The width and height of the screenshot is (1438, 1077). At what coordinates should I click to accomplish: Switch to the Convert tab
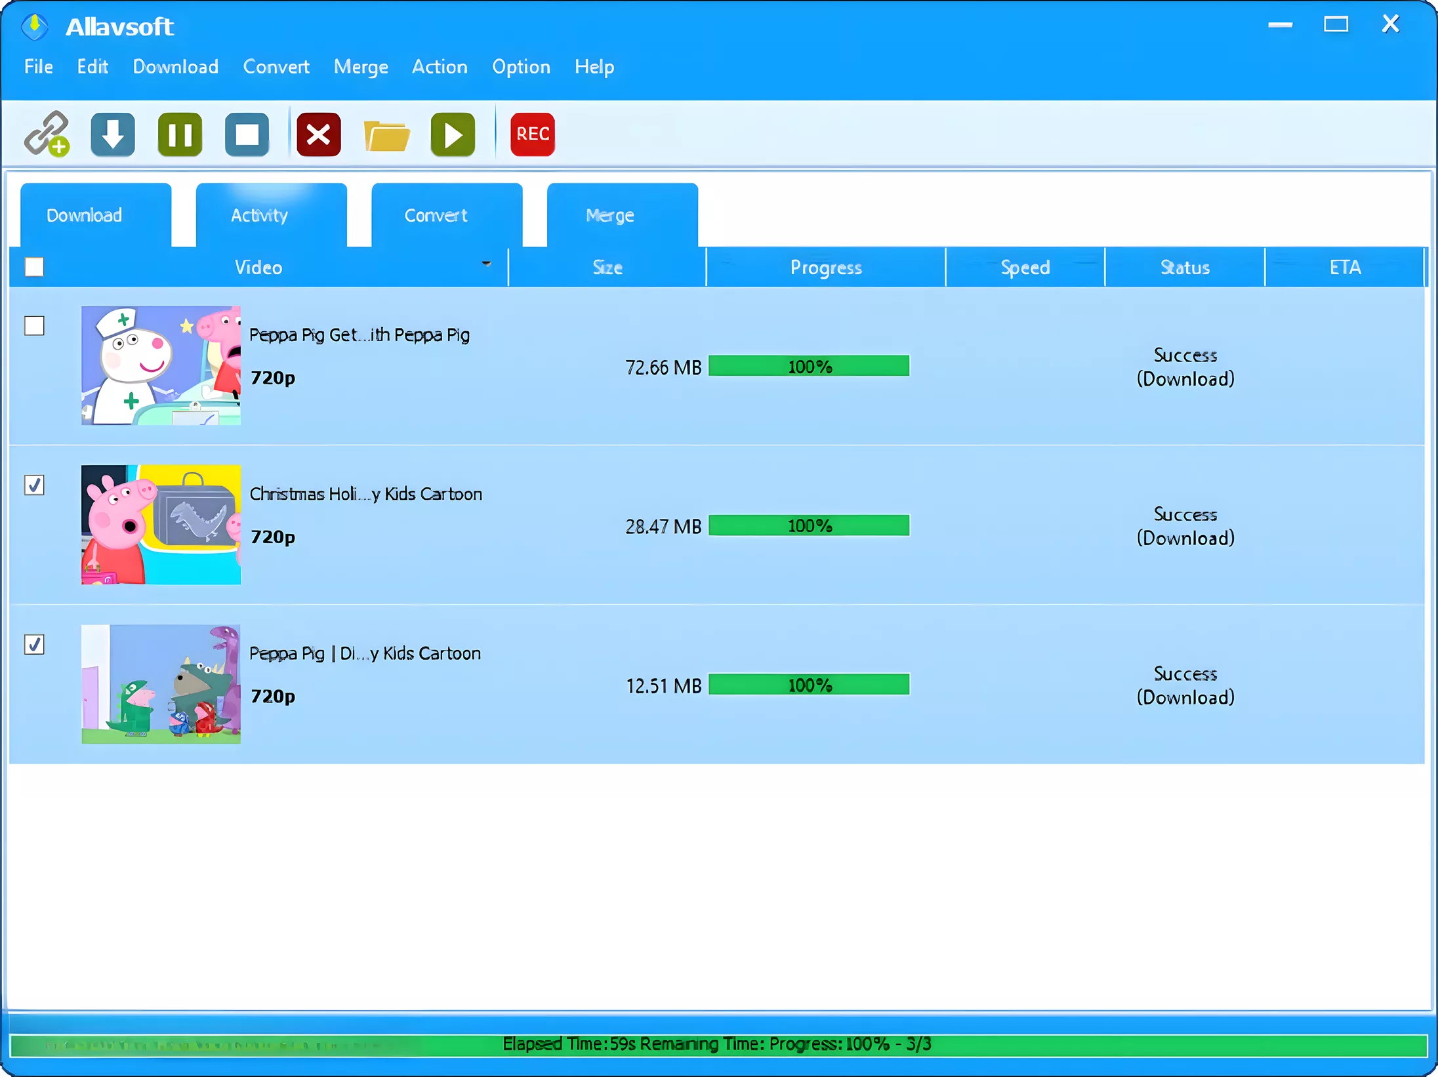(x=436, y=214)
